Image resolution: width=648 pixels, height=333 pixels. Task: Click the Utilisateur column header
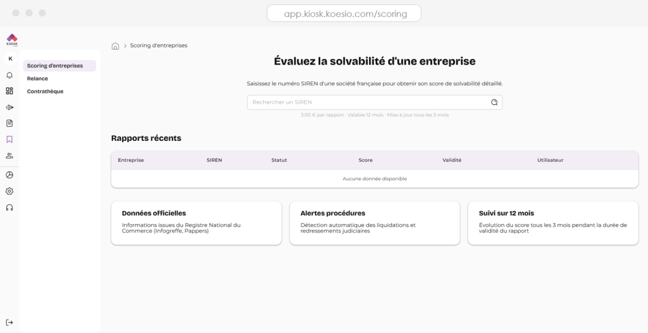click(550, 160)
